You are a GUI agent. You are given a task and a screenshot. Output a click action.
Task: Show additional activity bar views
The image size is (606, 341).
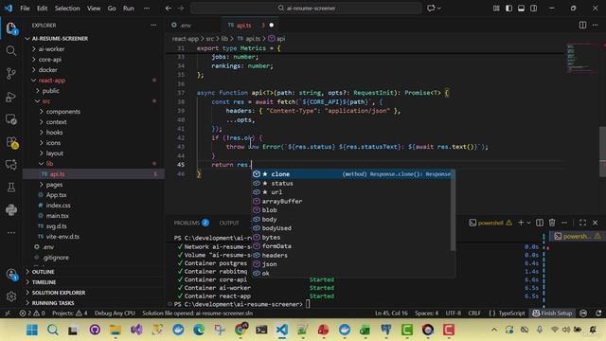[x=11, y=233]
